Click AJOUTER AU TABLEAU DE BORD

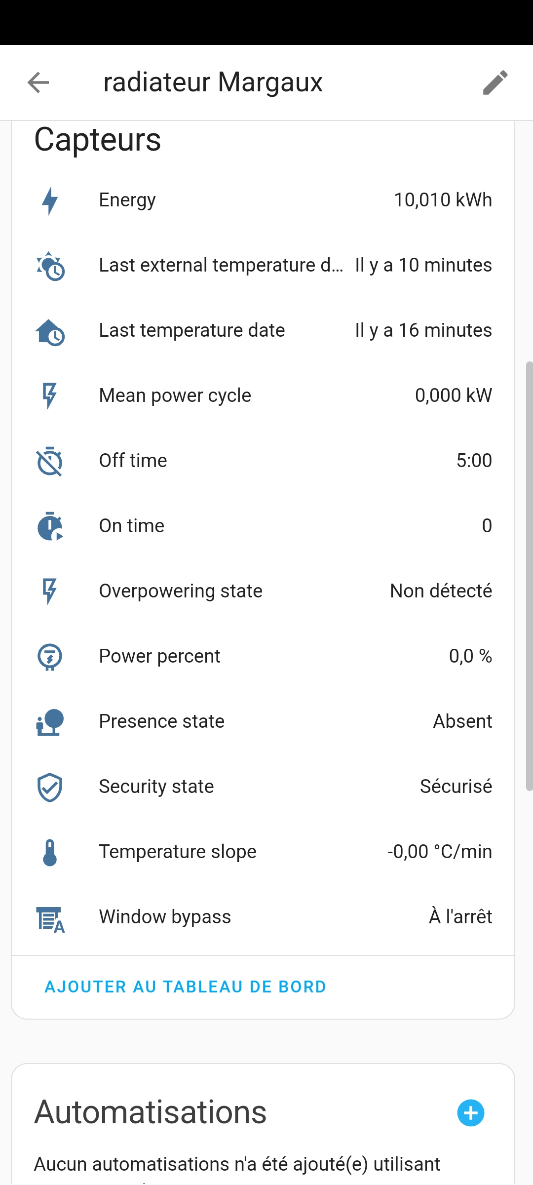[x=186, y=987]
